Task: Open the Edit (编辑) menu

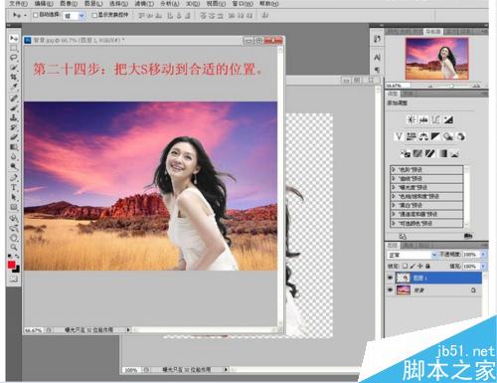Action: pyautogui.click(x=44, y=4)
